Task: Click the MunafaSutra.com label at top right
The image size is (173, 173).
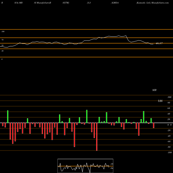Action: [x=160, y=3]
